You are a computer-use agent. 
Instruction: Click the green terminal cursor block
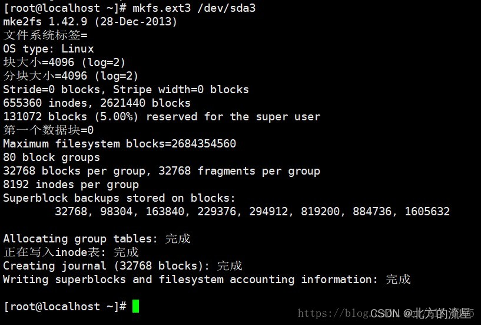click(135, 306)
